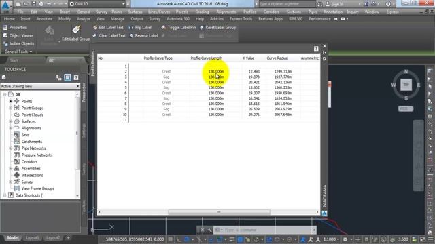Open the Profiles menu
Screen dimensions: 435x244
(249, 12)
